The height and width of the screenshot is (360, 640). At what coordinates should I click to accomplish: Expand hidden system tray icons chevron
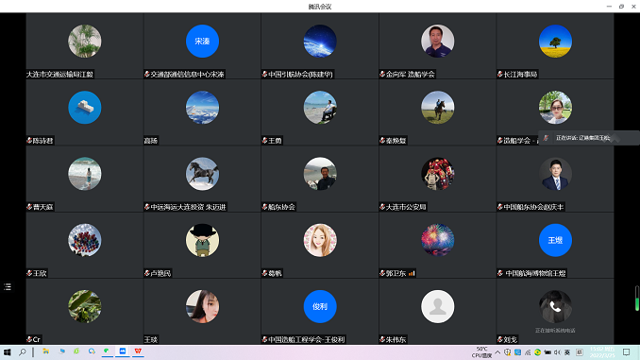click(497, 352)
